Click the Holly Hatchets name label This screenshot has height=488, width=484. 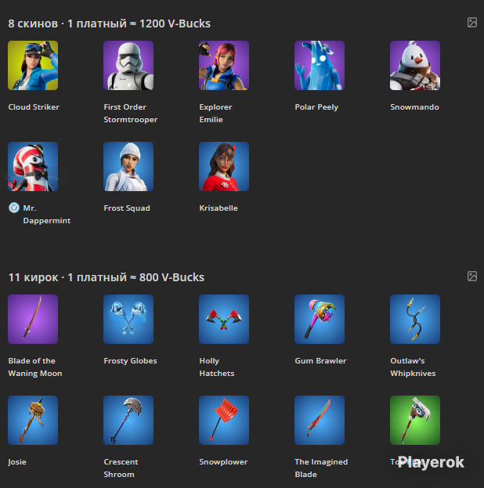[217, 367]
